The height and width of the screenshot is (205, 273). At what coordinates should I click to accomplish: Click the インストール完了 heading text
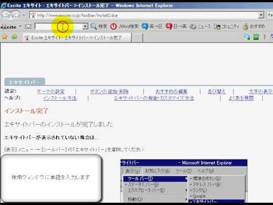point(27,111)
